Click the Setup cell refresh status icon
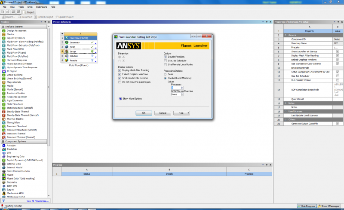Image resolution: width=344 pixels, height=210 pixels. [x=92, y=51]
